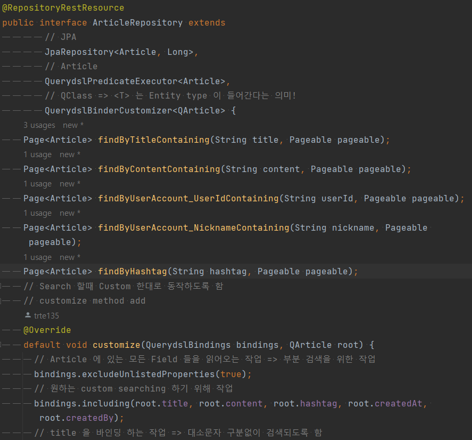Click the "new *" hint beside 3 usages
472x440 pixels.
click(73, 125)
